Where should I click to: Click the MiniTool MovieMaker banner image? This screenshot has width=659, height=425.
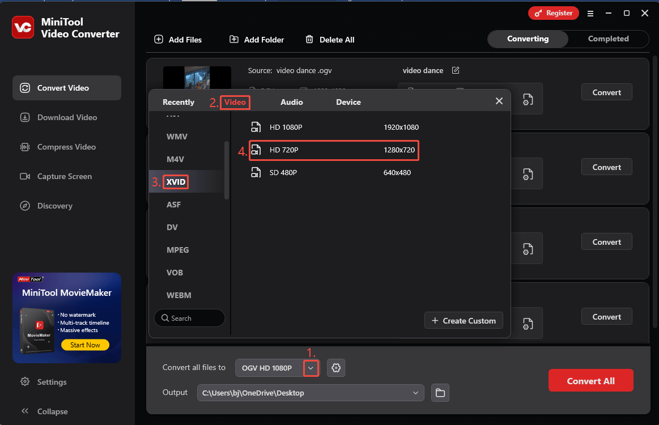coord(67,318)
